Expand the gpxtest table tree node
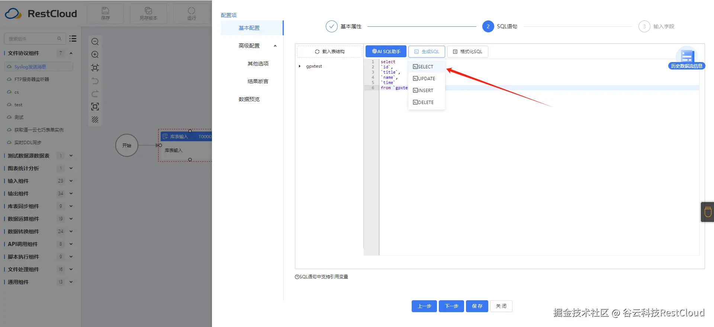714x327 pixels. tap(300, 66)
